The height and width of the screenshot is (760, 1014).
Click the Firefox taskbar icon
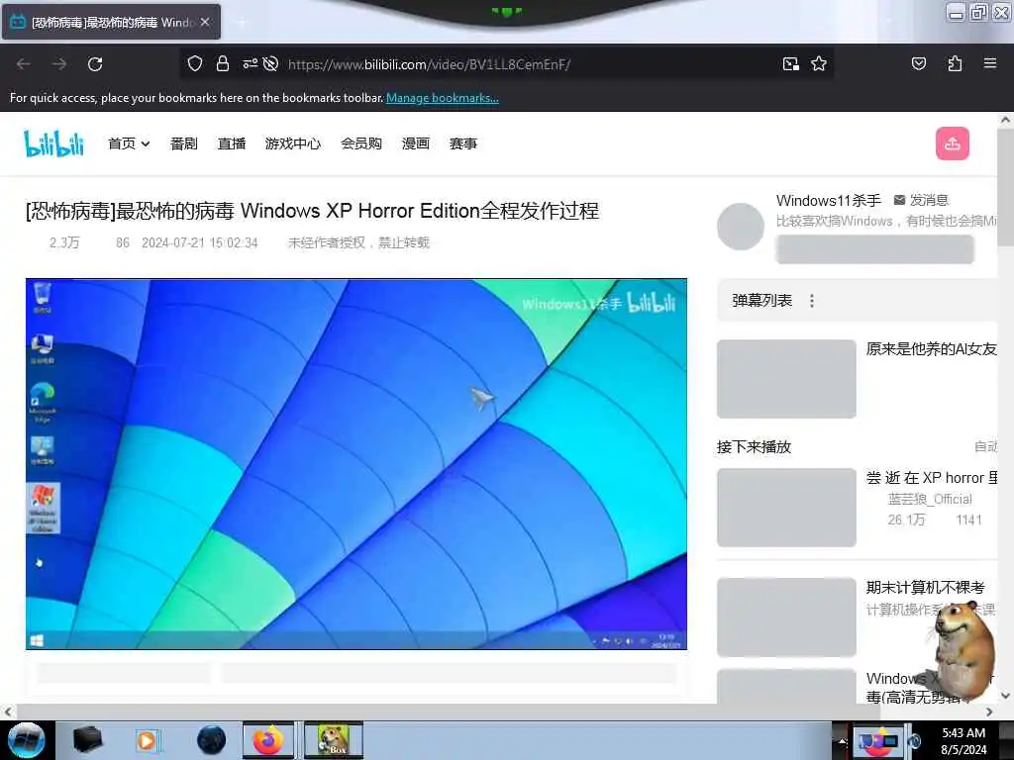268,740
